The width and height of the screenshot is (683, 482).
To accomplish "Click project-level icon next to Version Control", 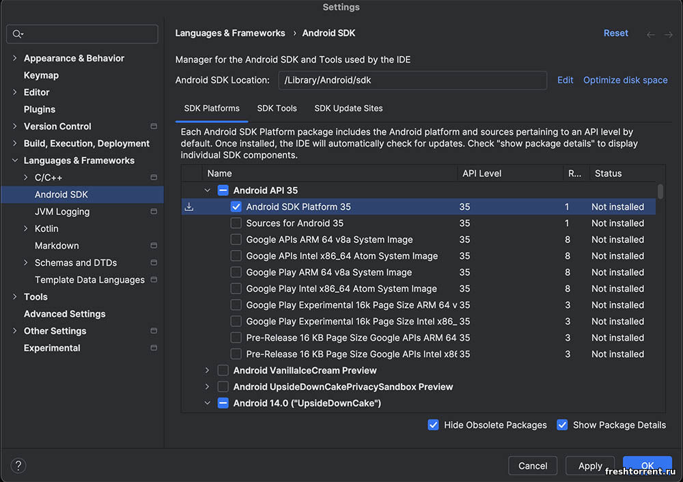I will pyautogui.click(x=154, y=126).
